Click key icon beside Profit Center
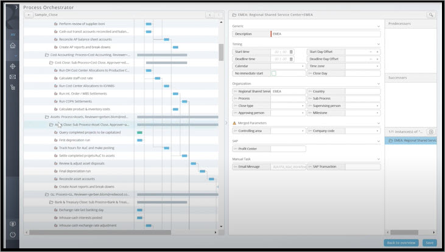Screen dimensions: 445x252 (x=235, y=149)
